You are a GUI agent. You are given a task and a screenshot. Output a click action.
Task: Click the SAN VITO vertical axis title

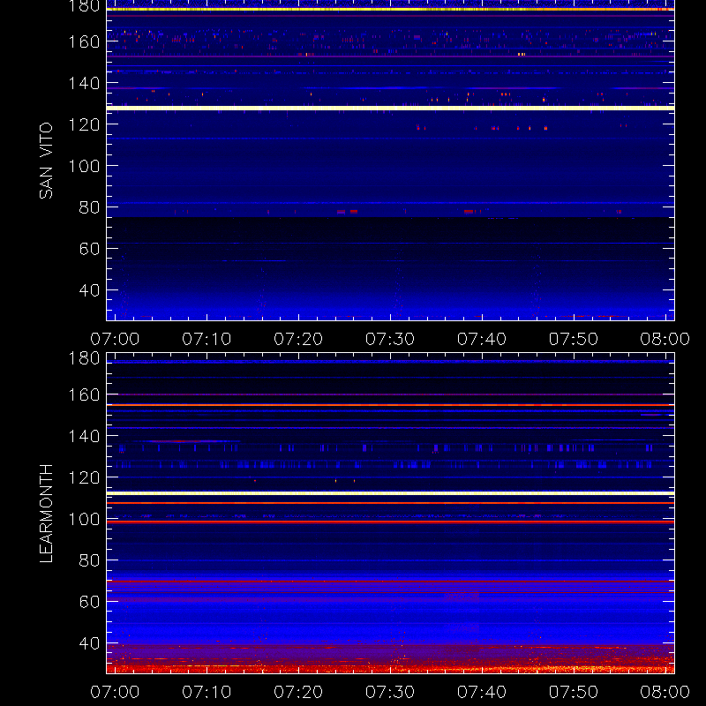46,161
